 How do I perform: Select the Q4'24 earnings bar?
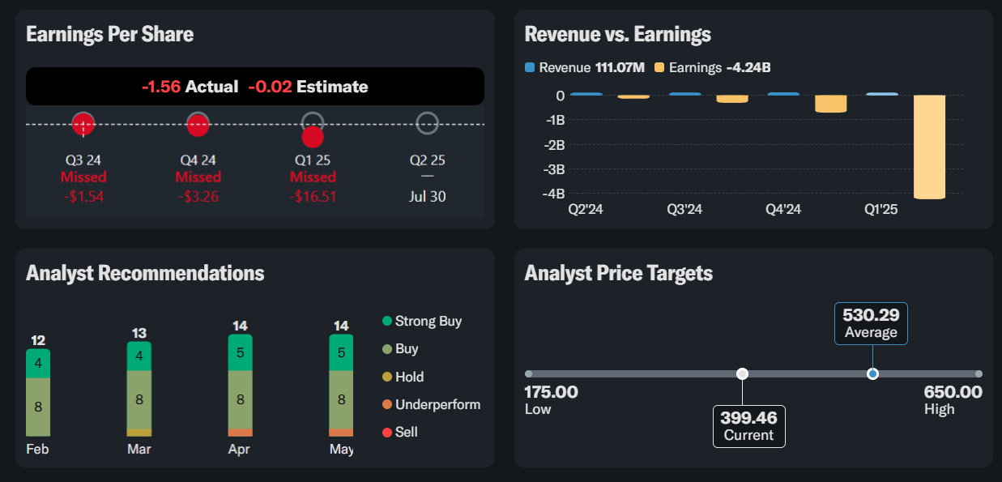click(830, 104)
